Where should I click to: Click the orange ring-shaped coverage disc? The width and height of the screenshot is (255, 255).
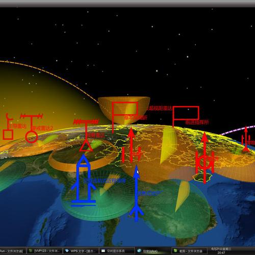coord(83,156)
